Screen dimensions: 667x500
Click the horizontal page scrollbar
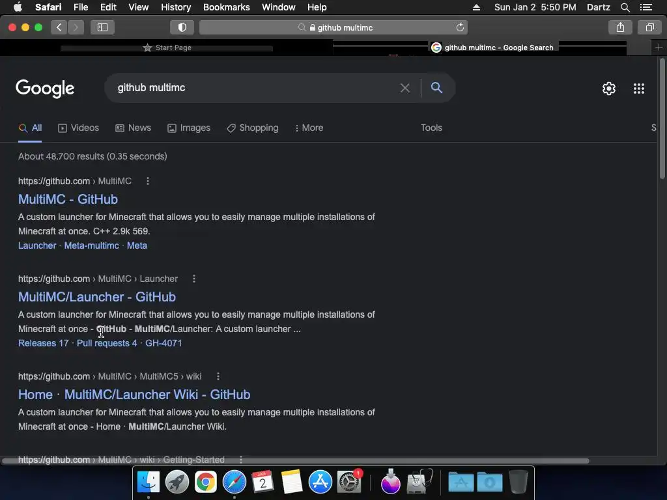(x=296, y=461)
